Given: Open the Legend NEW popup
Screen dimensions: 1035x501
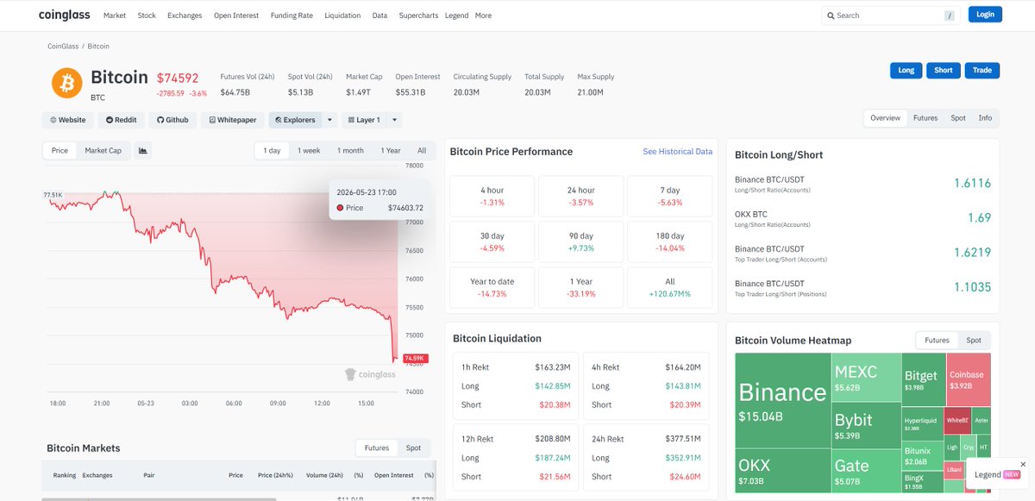Looking at the screenshot, I should click(x=997, y=474).
